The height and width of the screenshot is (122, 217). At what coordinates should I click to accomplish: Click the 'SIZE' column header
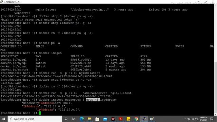[x=144, y=56]
